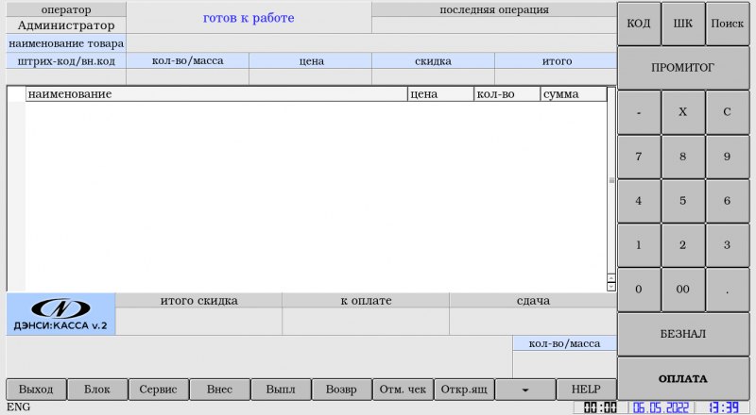Tap keypad digit 7
Viewport: 756px width, 415px height.
pos(639,157)
